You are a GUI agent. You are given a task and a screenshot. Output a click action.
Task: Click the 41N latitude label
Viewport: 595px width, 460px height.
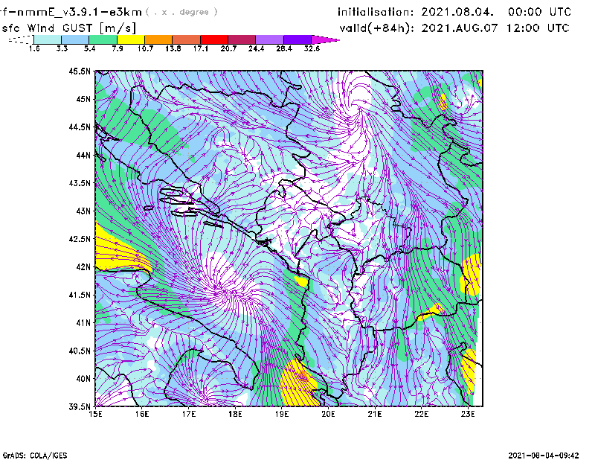point(83,323)
